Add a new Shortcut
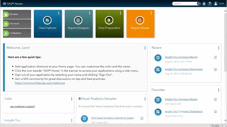This screenshot has height=127, width=227. pos(17,24)
